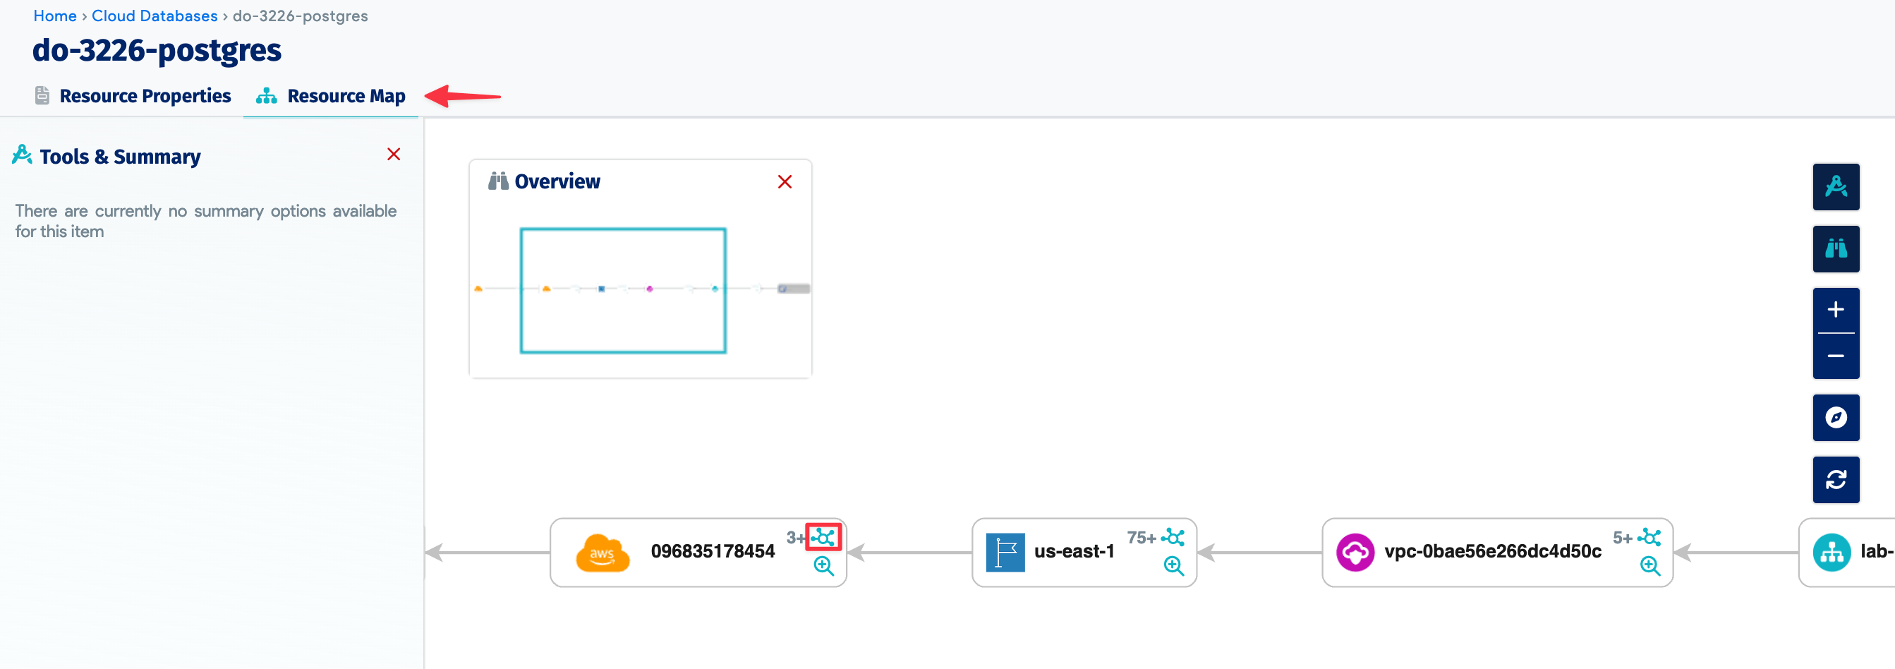The width and height of the screenshot is (1895, 669).
Task: Zoom in with the plus button
Action: pos(1836,310)
